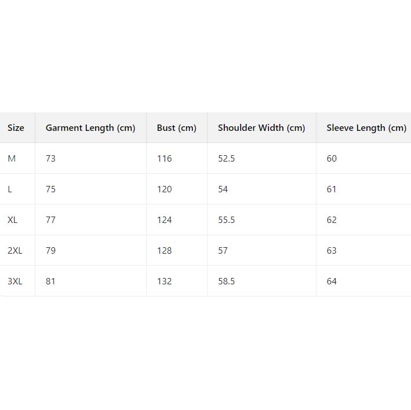The image size is (411, 410).
Task: Click shoulder width value 55.5
Action: 226,220
